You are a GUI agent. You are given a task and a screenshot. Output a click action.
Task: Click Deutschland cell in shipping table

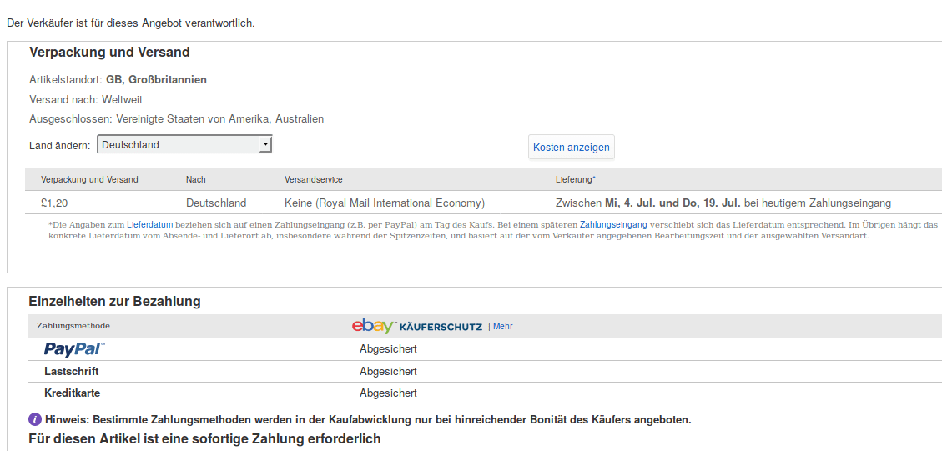pos(216,203)
